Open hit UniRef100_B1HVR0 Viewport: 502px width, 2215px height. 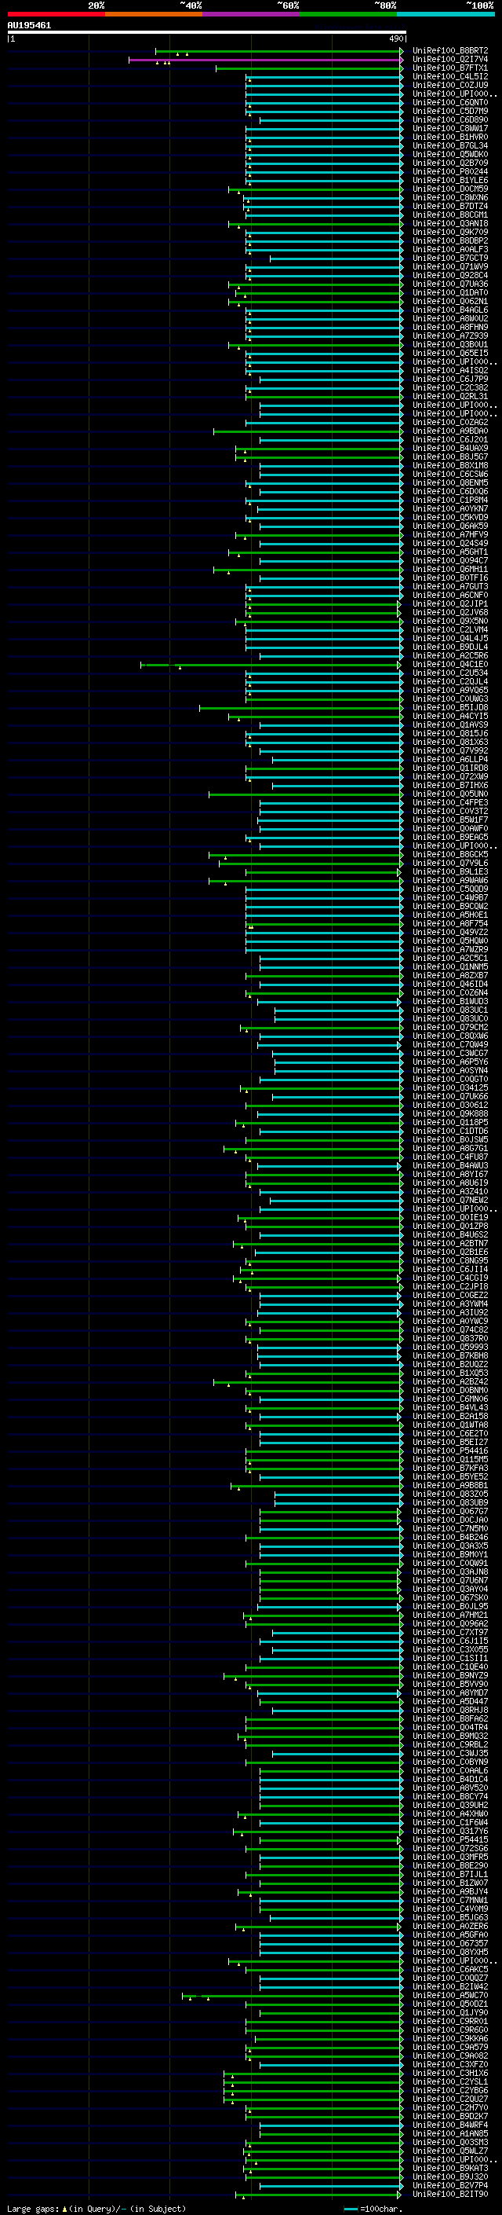point(449,137)
